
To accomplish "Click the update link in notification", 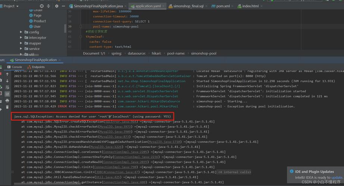I will (337, 177).
